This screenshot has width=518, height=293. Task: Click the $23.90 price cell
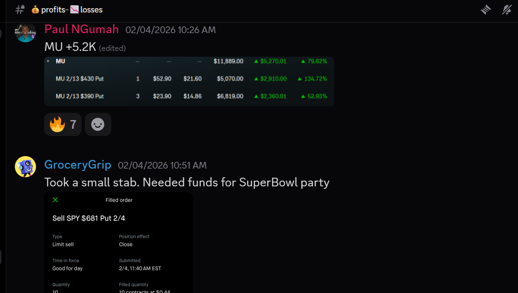162,96
